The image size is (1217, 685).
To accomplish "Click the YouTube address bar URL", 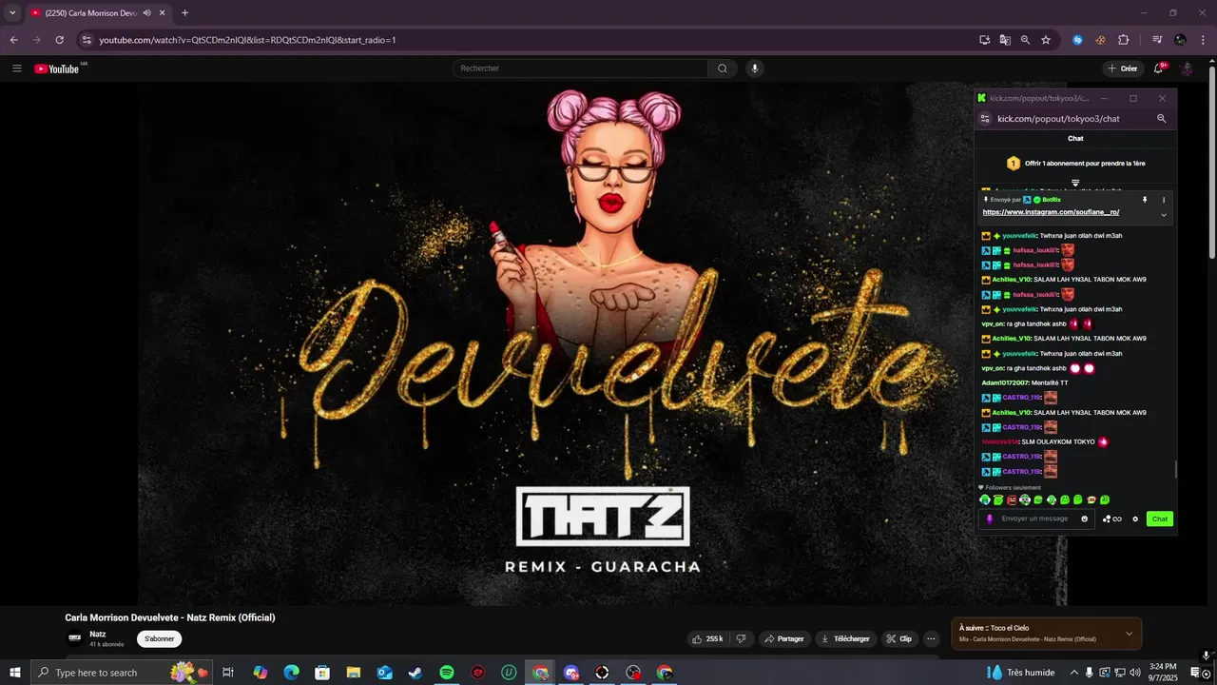I will 247,40.
